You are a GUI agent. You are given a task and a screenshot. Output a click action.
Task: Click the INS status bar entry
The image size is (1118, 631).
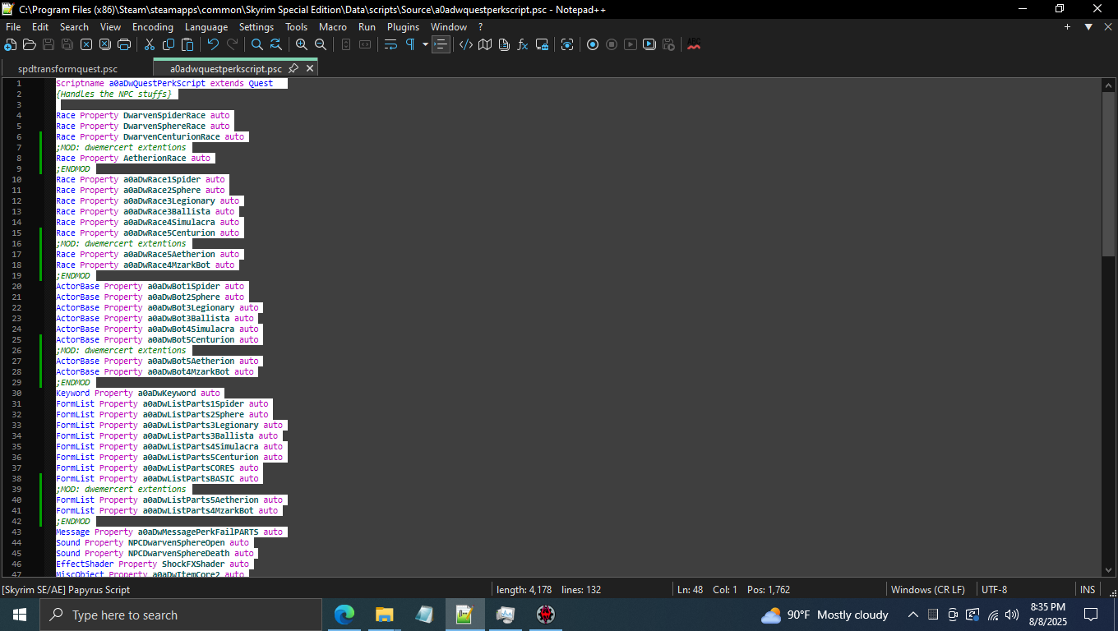[1087, 589]
